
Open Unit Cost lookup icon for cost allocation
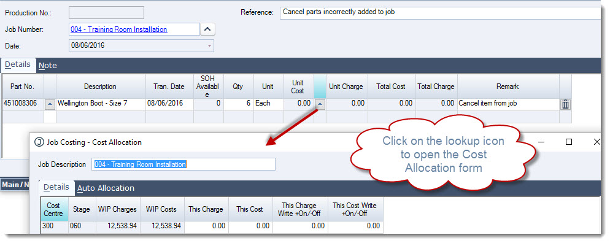point(319,104)
